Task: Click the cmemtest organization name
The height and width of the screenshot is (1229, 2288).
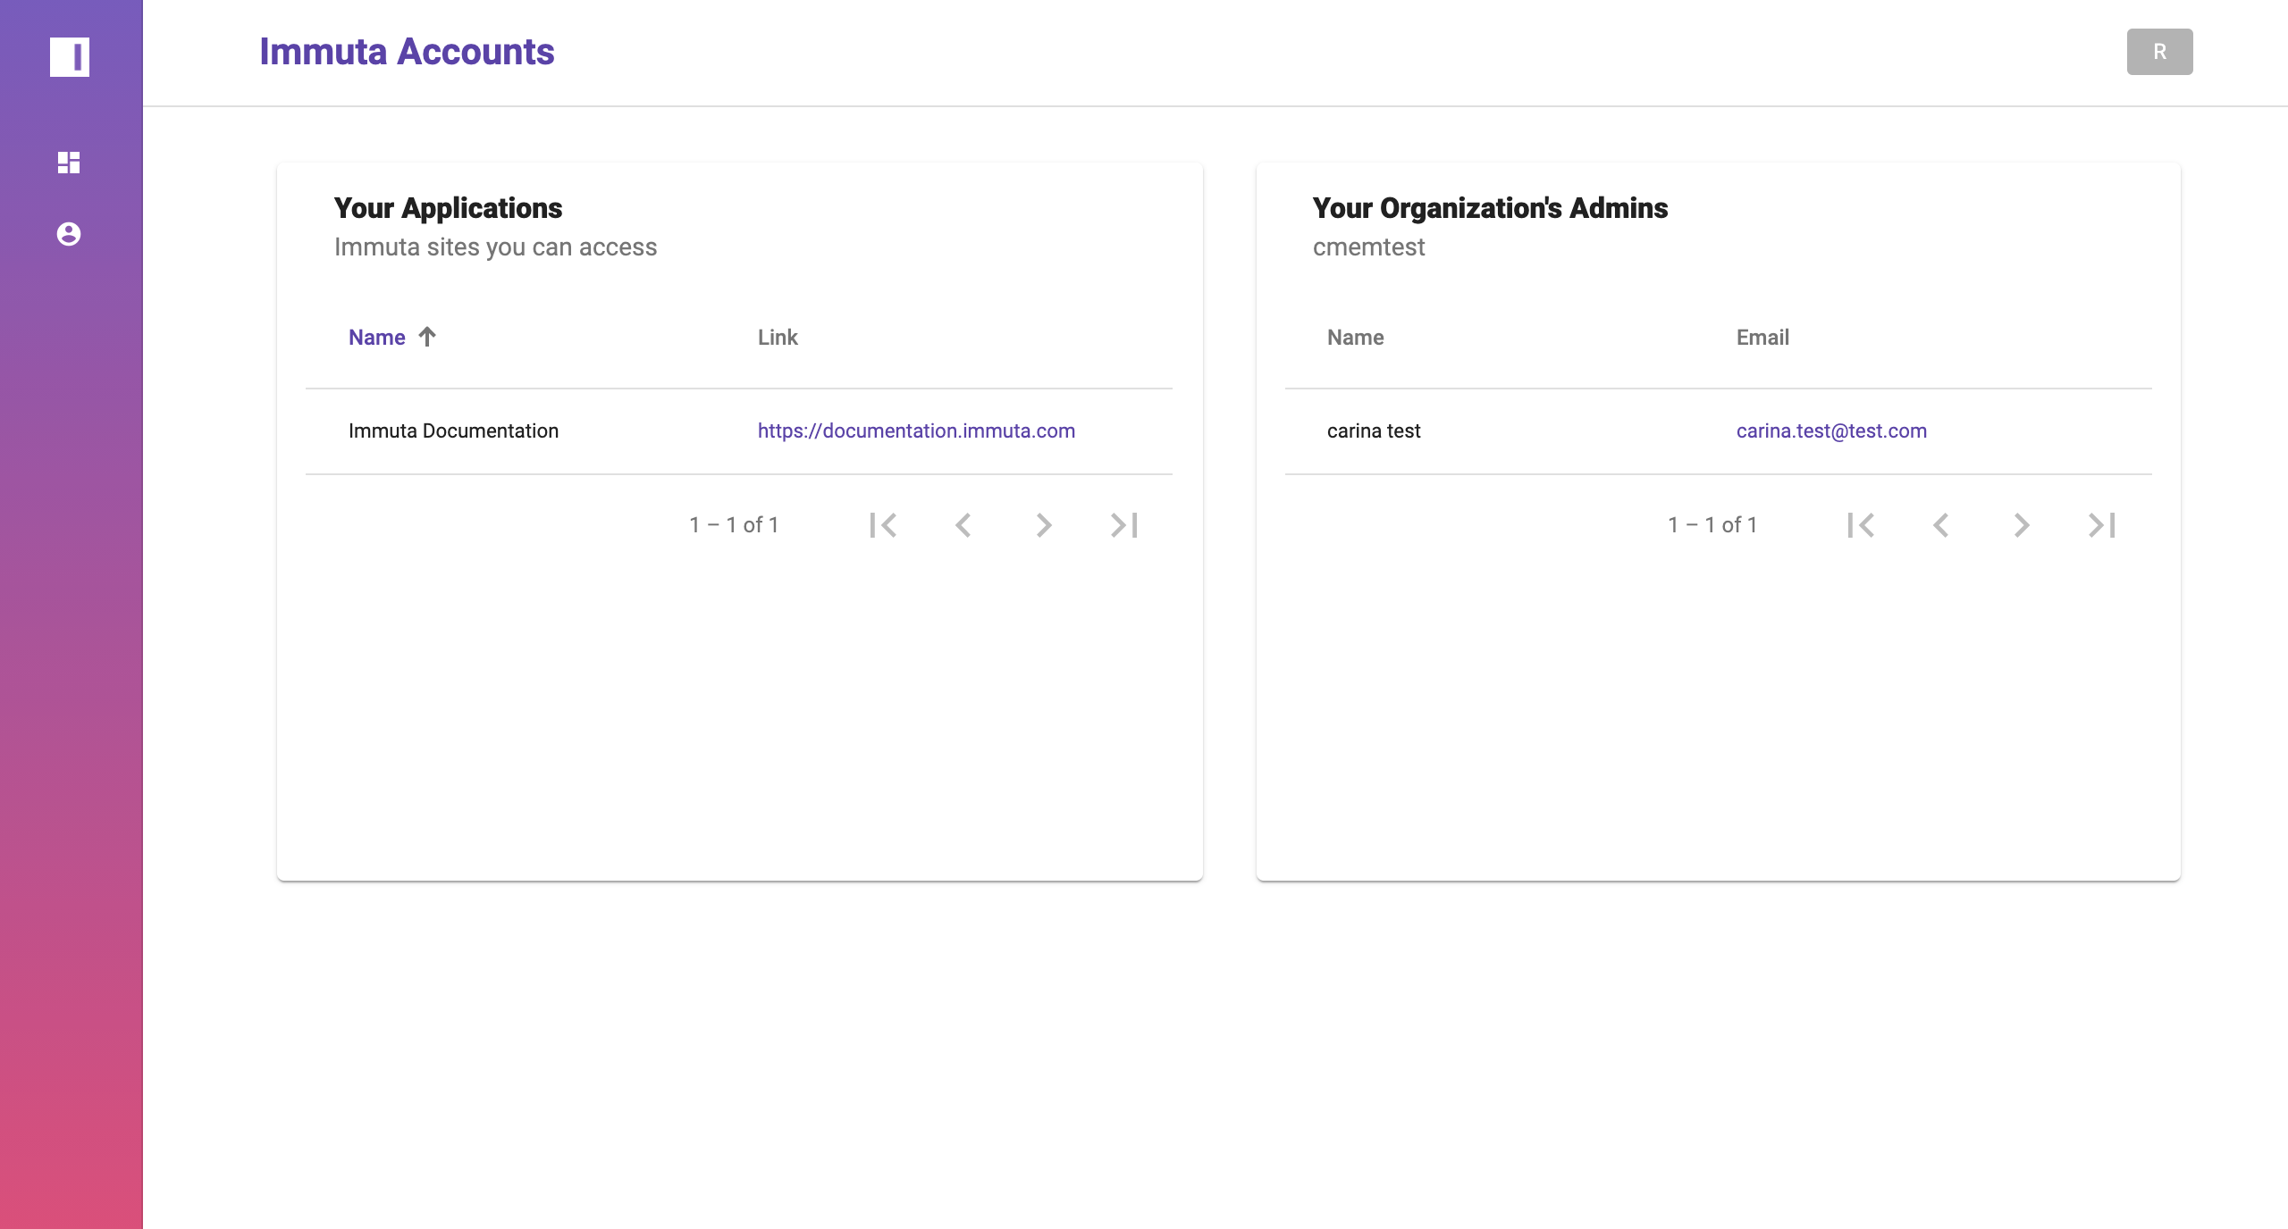Action: 1368,247
